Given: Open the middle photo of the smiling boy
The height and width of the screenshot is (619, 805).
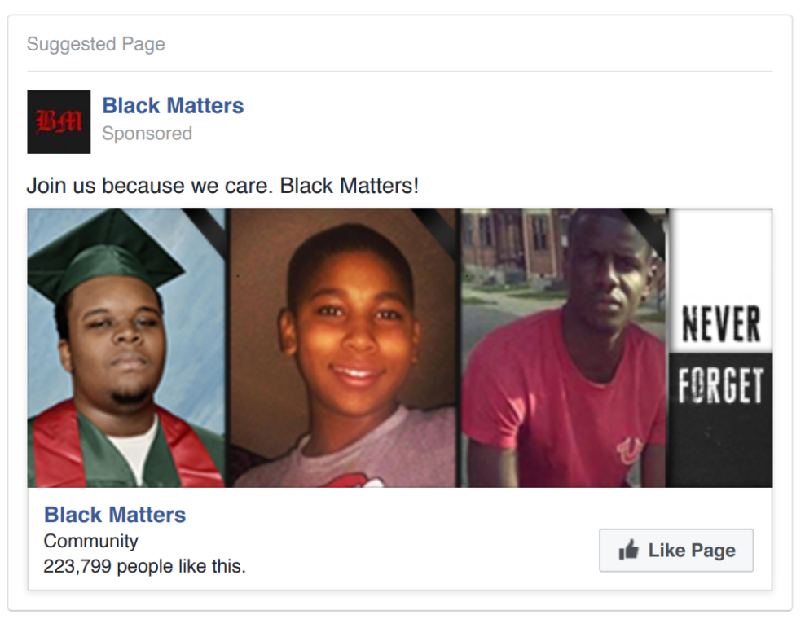Looking at the screenshot, I should pos(342,348).
